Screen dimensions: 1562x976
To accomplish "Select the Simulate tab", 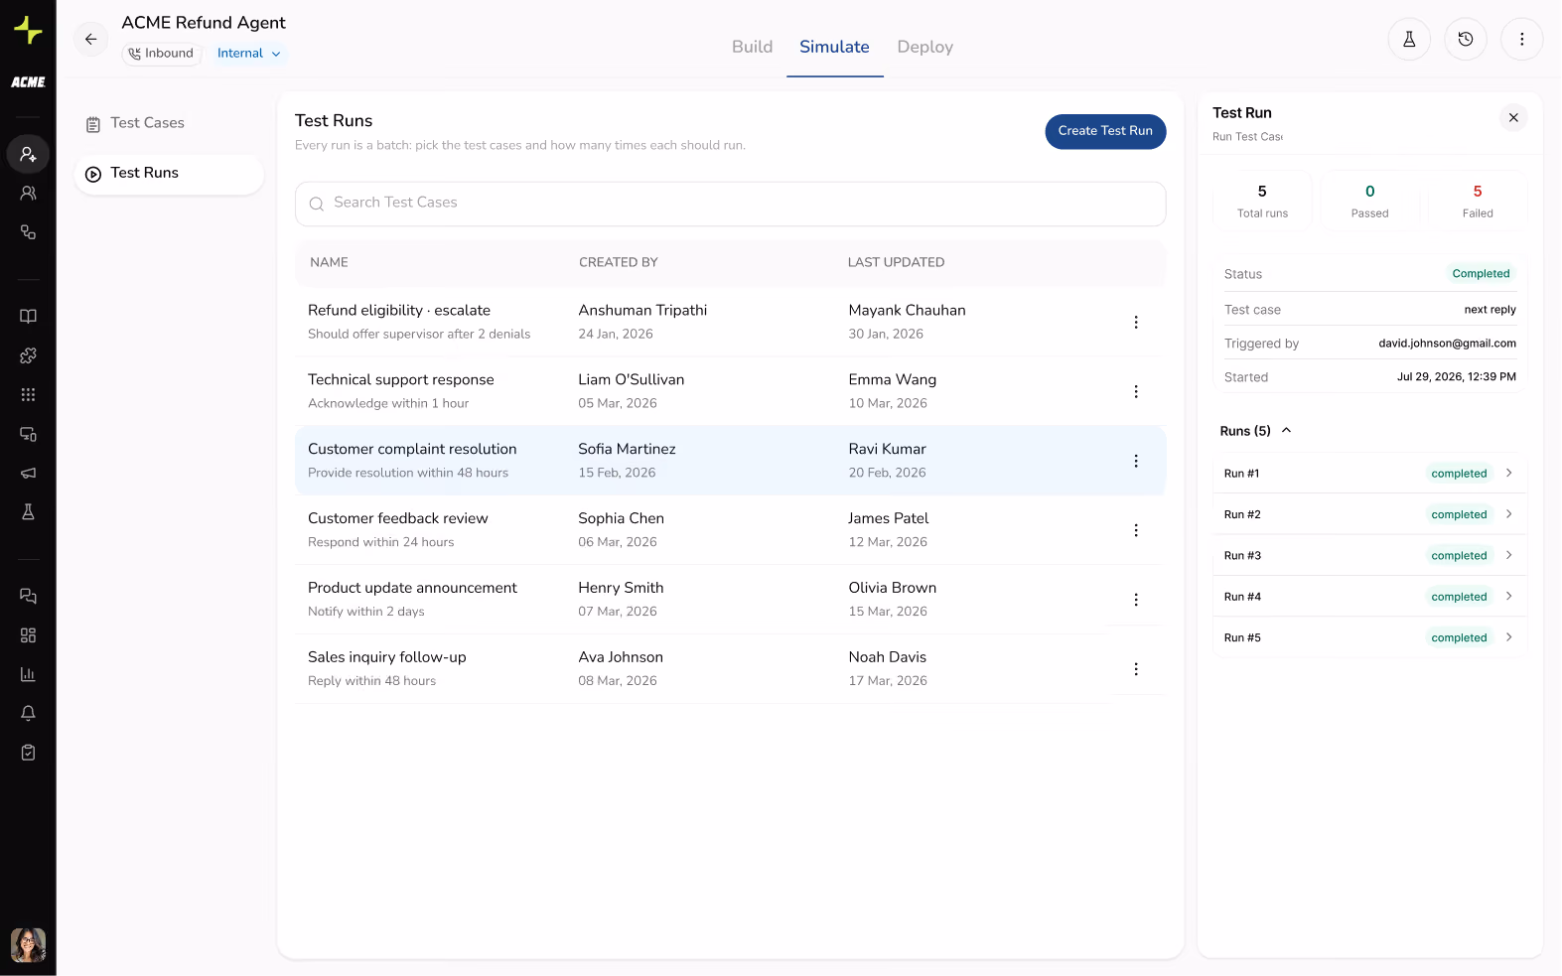I will click(x=834, y=47).
